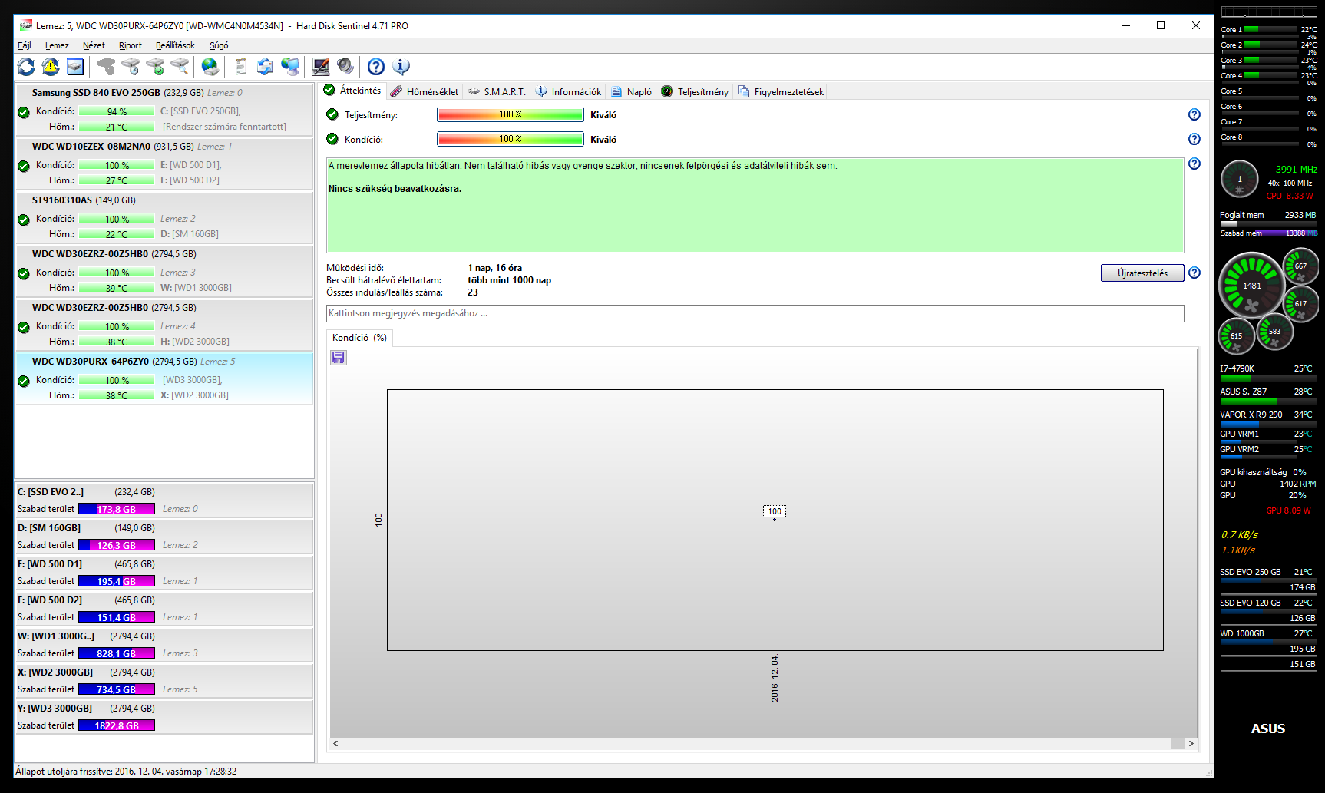Click the Hard Disk Sentinel title bar icon

point(25,25)
